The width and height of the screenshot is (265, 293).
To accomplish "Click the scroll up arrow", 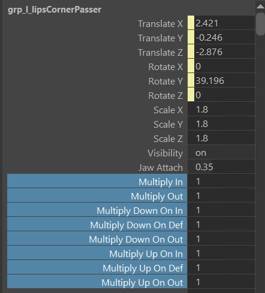I will click(x=260, y=7).
